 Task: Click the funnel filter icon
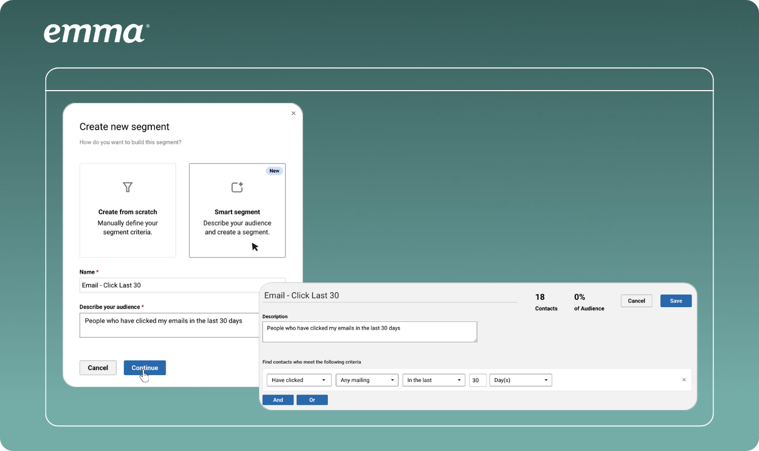pyautogui.click(x=128, y=187)
